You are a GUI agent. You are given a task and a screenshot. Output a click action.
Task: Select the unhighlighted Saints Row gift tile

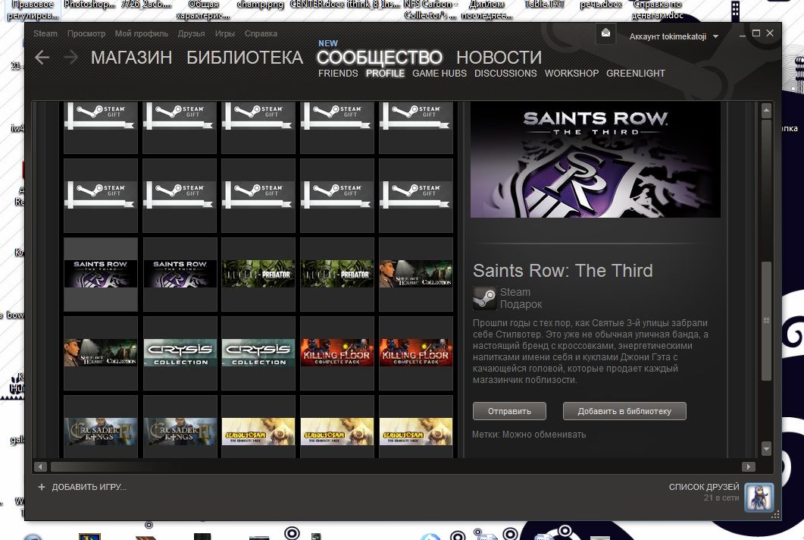180,274
